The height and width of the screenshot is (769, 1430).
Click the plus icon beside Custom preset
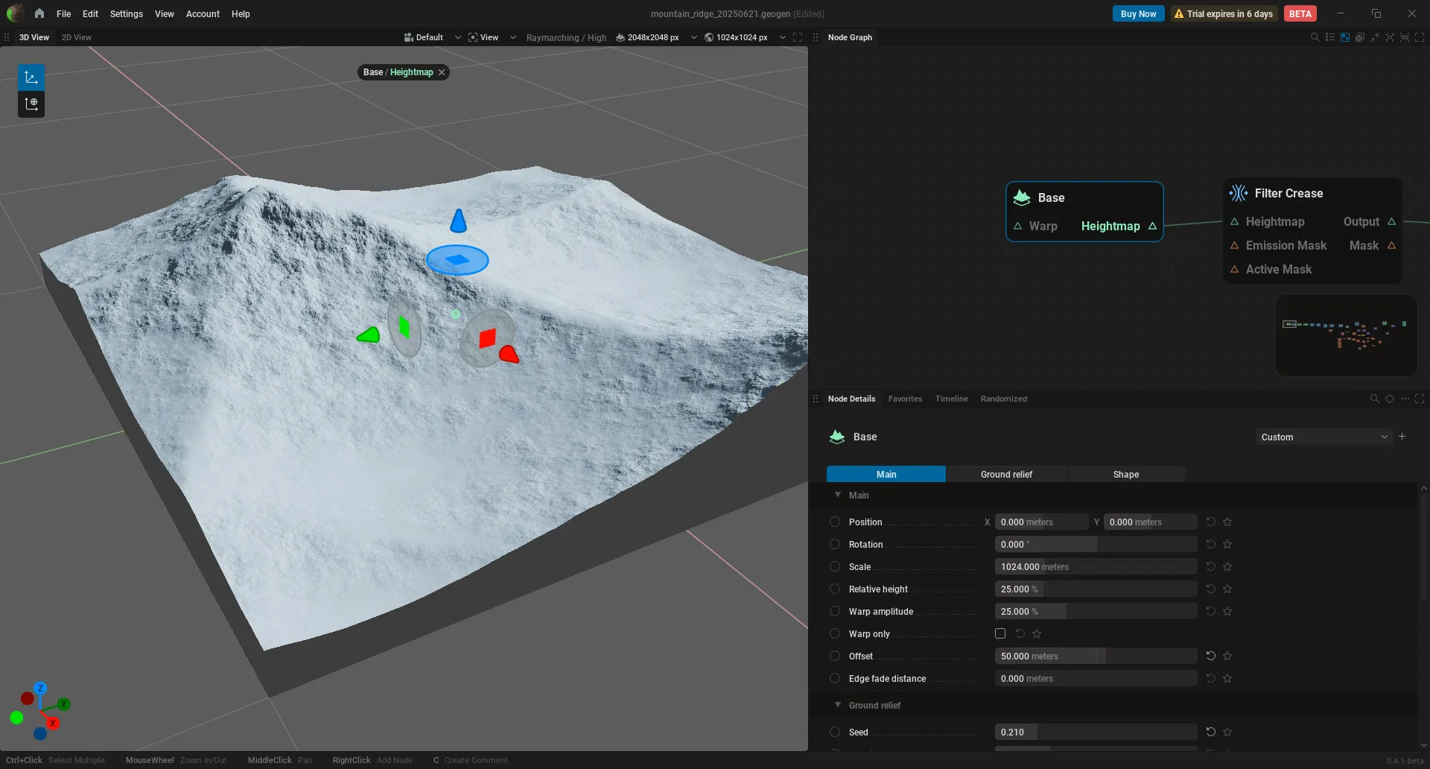click(1402, 437)
